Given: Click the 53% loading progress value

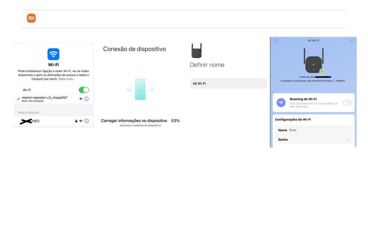Looking at the screenshot, I should click(175, 120).
